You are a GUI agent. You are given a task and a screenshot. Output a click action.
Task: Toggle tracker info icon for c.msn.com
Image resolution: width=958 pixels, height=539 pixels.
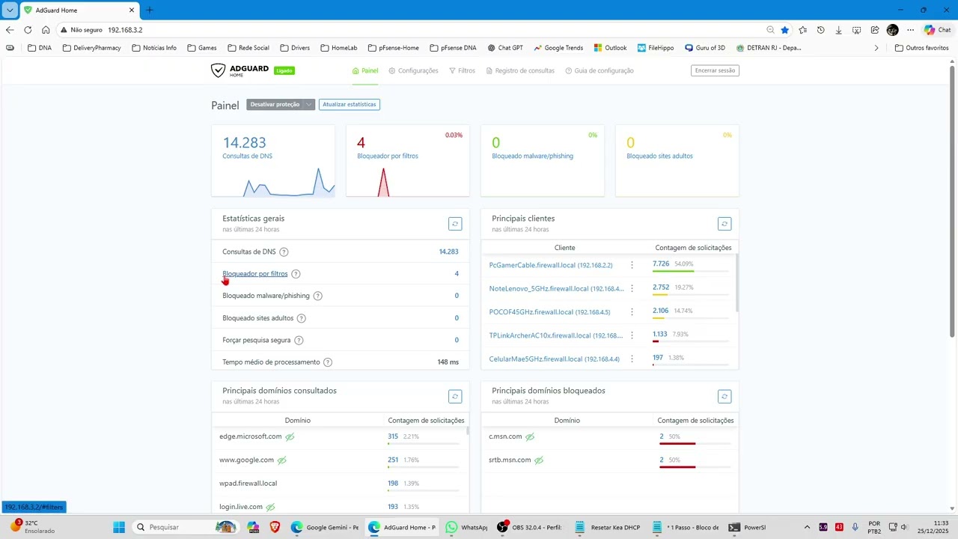529,436
